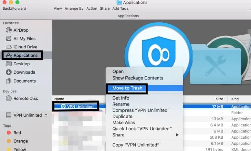Viewport: 251px width, 151px height.
Task: Open iCloud Drive in sidebar
Action: (21, 47)
